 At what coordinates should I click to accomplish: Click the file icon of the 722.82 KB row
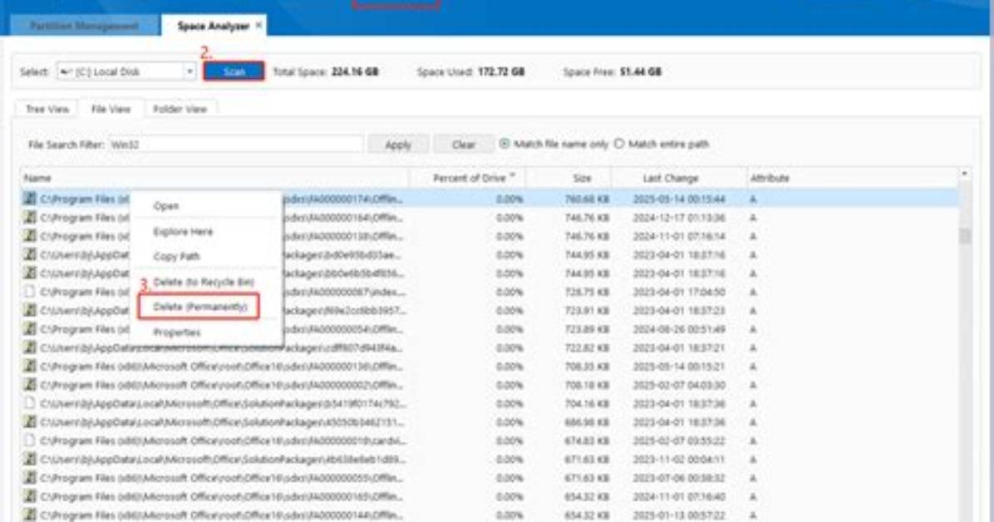[x=30, y=347]
